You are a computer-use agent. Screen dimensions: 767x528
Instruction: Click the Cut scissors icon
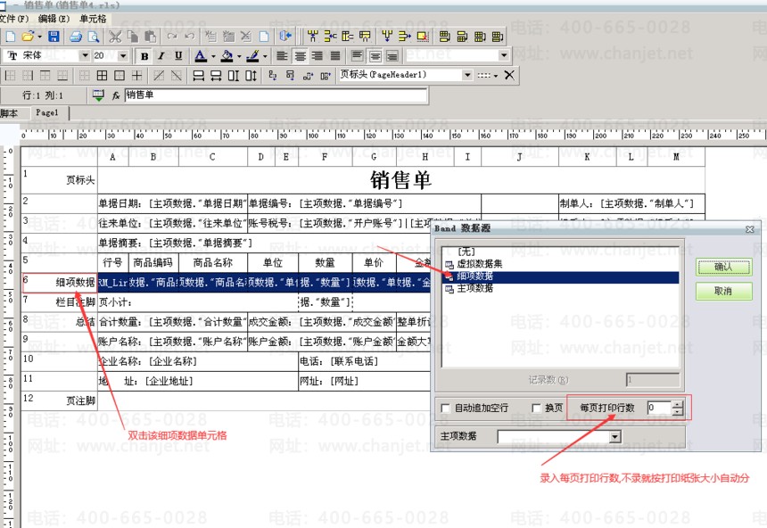(115, 37)
